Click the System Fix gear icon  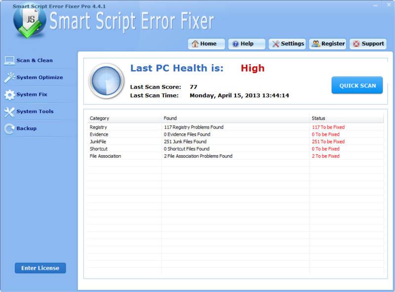[10, 94]
